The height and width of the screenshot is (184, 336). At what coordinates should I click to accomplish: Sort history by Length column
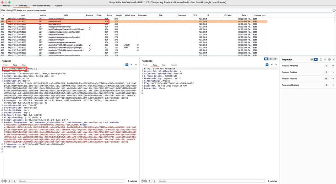[x=119, y=15]
